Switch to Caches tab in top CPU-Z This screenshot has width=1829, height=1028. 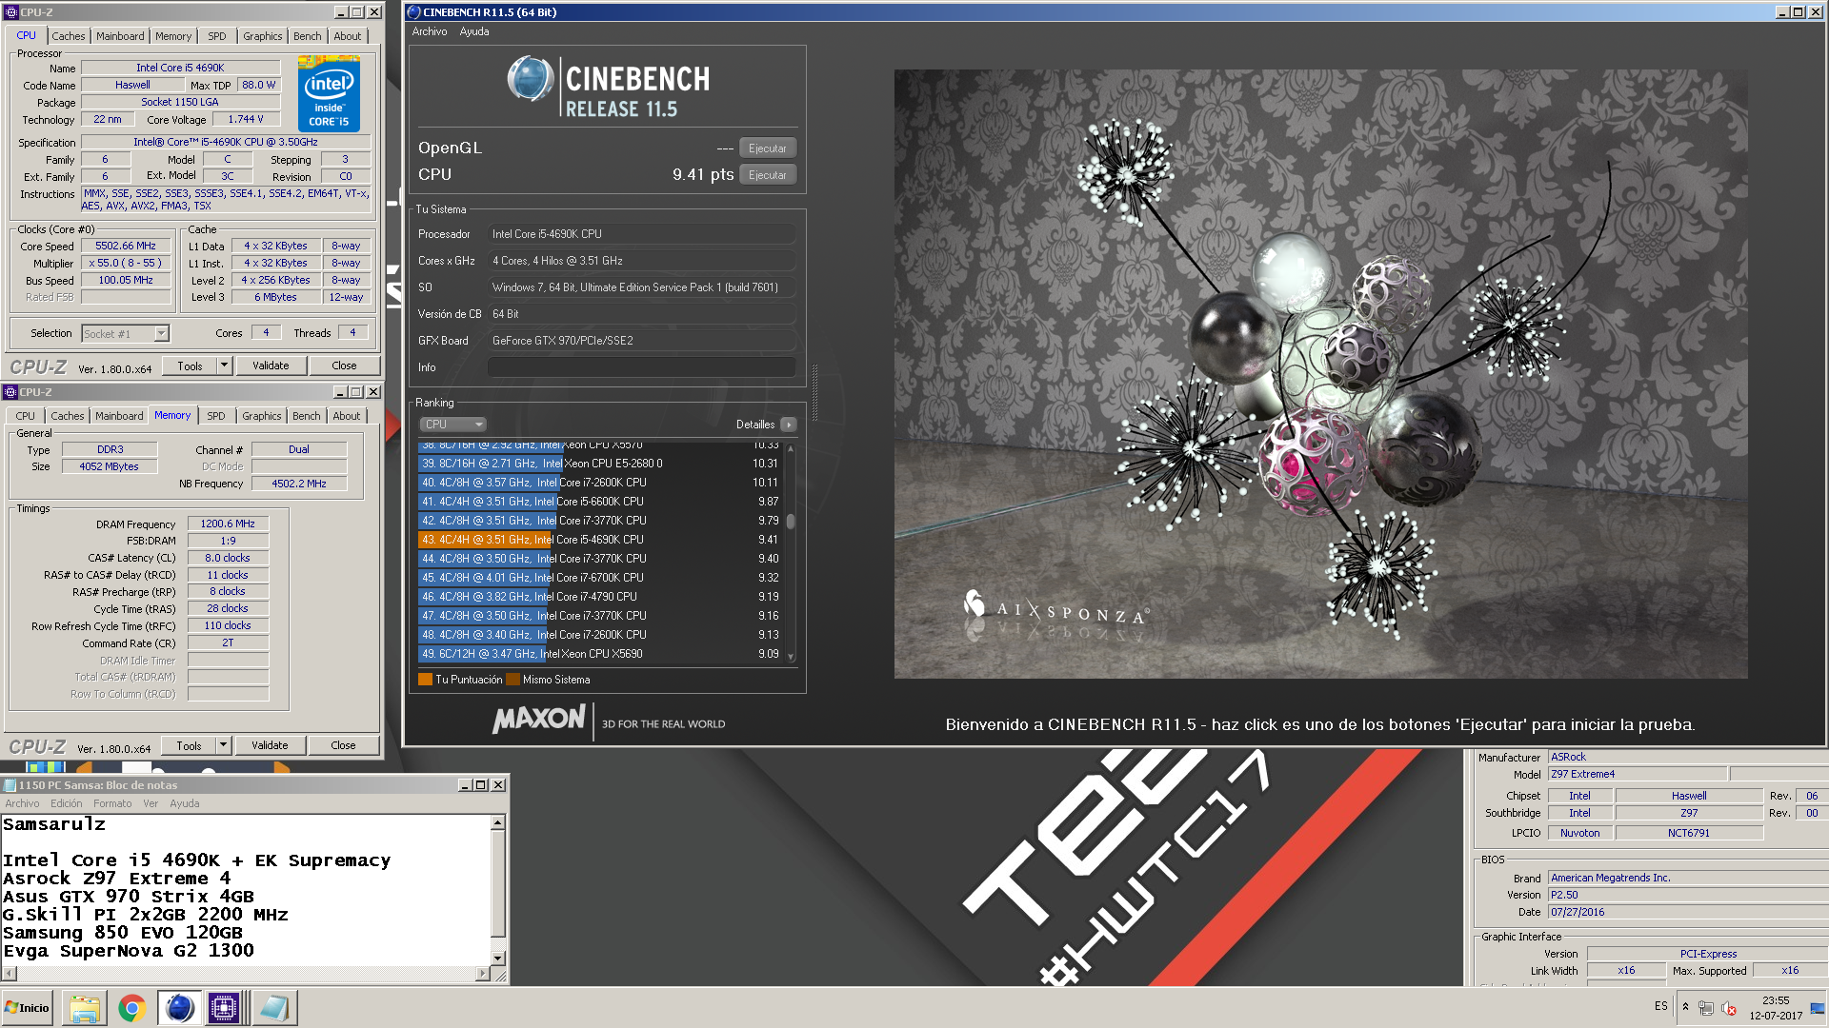pos(68,36)
